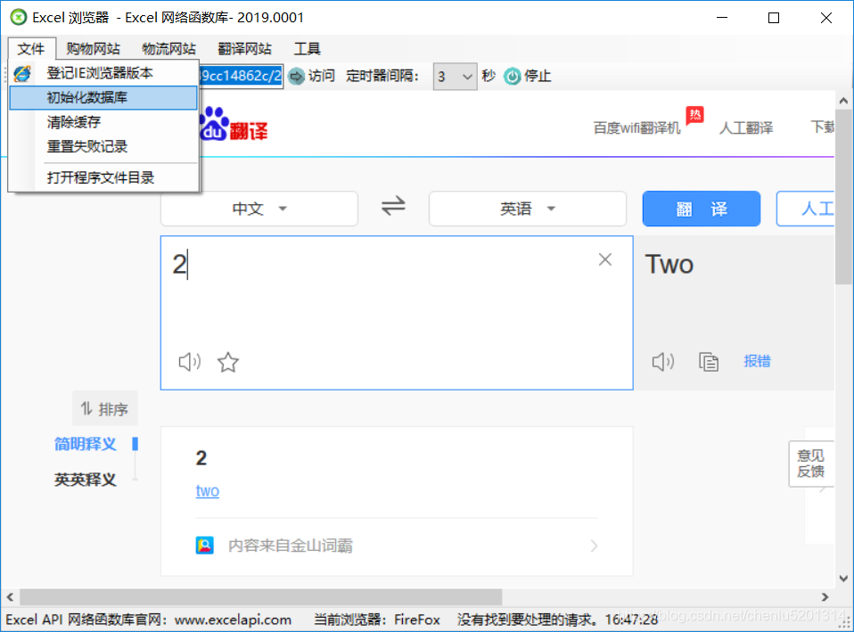Click the 报错 report error link

(757, 361)
